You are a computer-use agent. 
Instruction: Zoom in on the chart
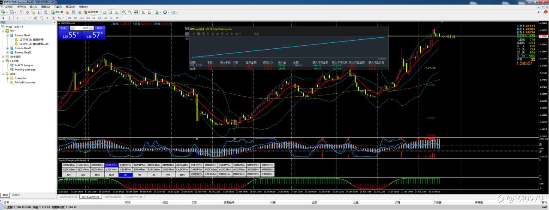[x=124, y=12]
